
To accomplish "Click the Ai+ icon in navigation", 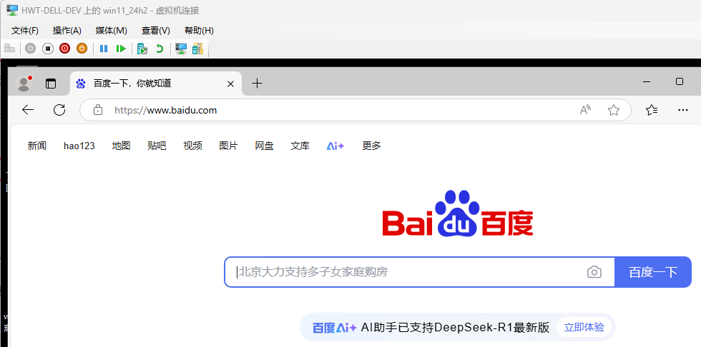I will pyautogui.click(x=335, y=146).
